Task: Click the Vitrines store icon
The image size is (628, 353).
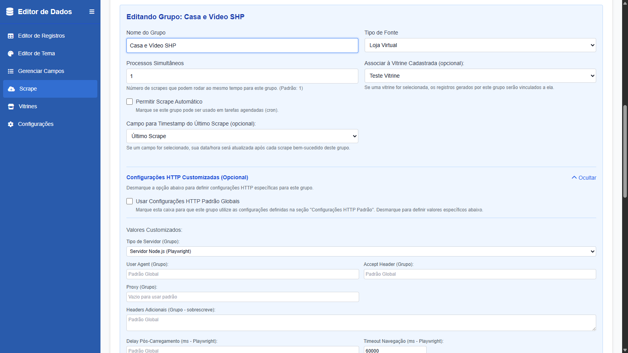Action: [11, 106]
